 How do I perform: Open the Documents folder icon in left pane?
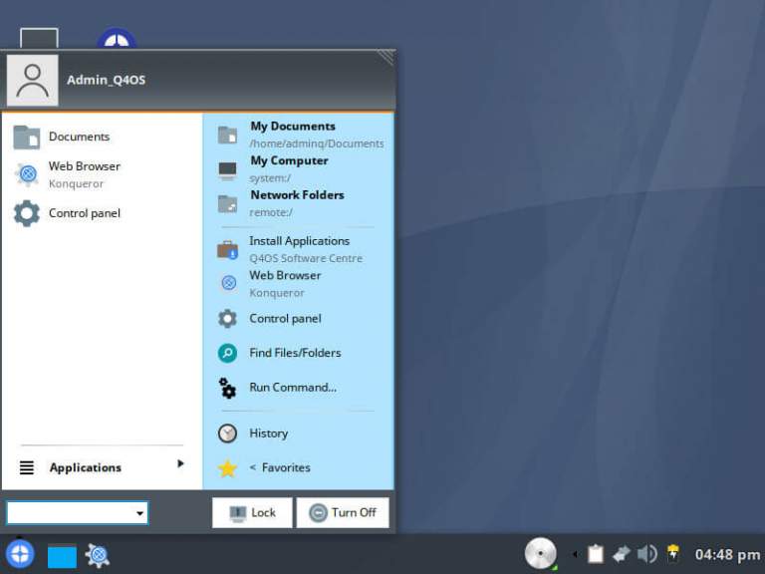pyautogui.click(x=27, y=138)
